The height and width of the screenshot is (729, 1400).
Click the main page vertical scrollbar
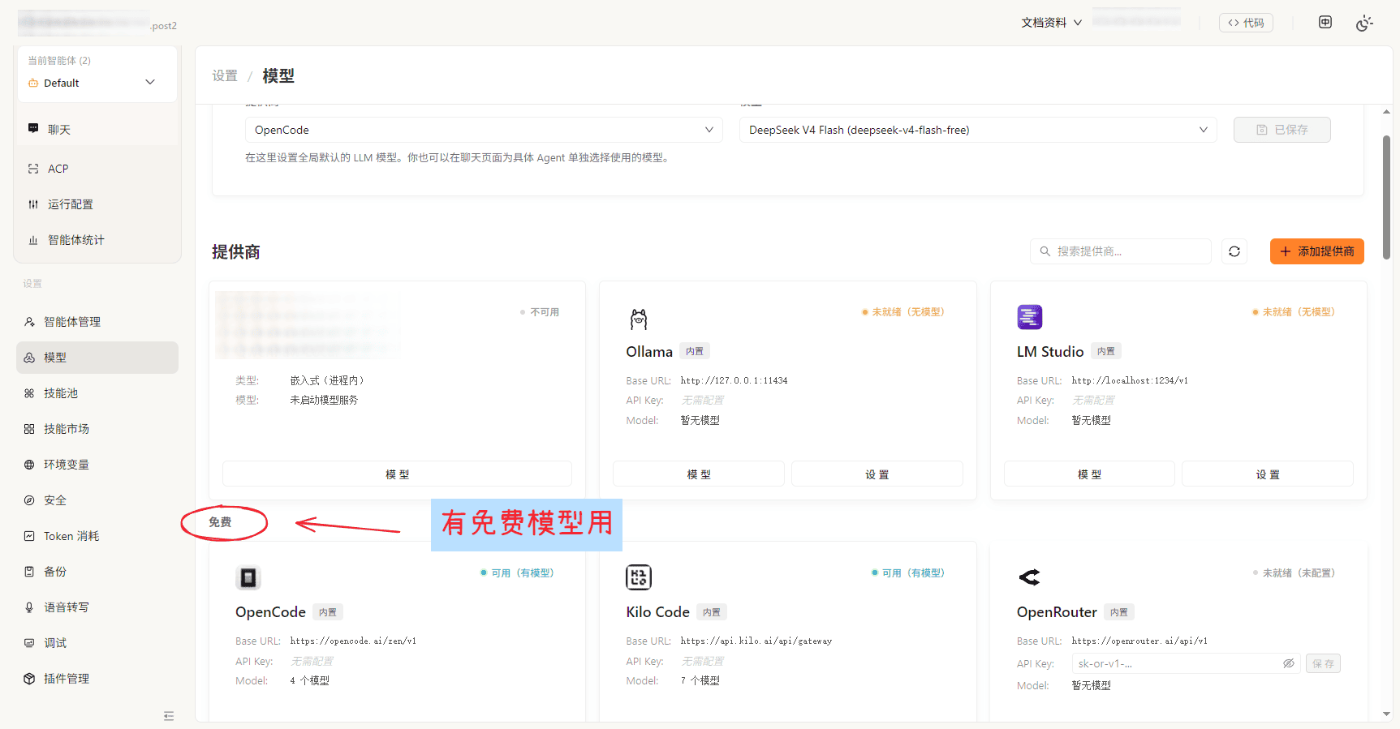click(1386, 197)
